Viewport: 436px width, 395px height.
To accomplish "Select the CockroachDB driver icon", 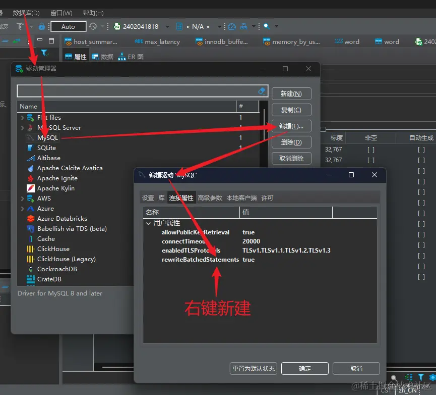I will (31, 269).
